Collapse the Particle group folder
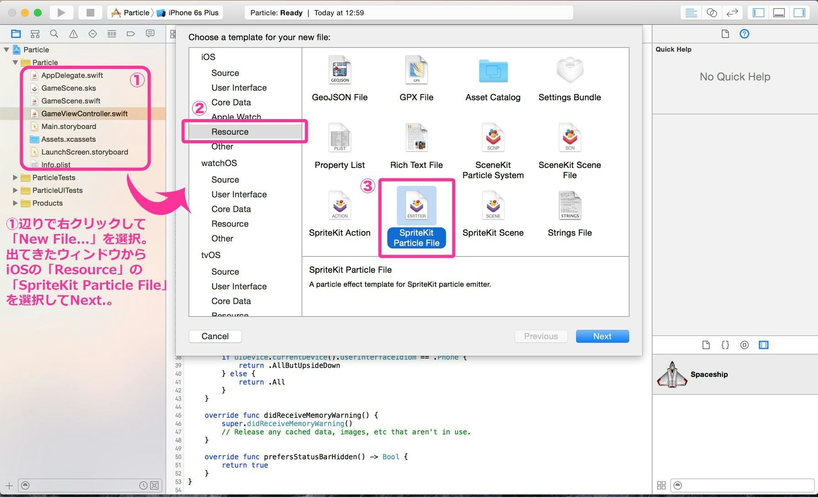This screenshot has height=497, width=818. (16, 63)
